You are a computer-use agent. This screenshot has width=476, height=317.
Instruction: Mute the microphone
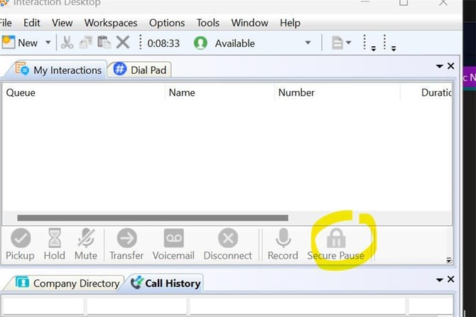click(86, 244)
